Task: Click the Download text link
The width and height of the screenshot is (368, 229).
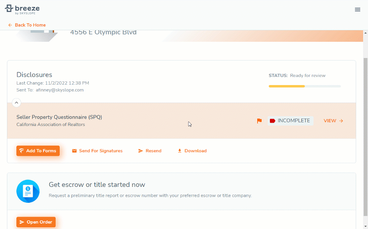Action: (x=195, y=151)
